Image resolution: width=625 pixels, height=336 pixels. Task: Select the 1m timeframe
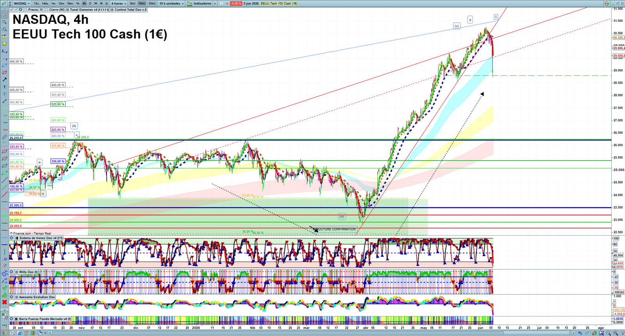click(53, 4)
